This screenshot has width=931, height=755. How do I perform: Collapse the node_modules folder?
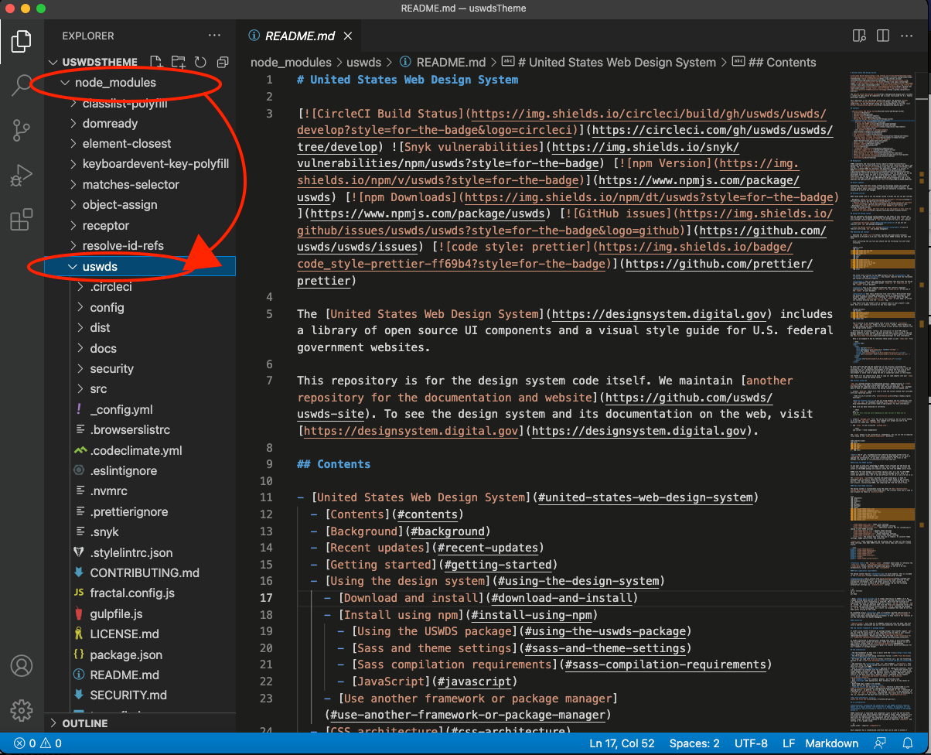click(140, 83)
